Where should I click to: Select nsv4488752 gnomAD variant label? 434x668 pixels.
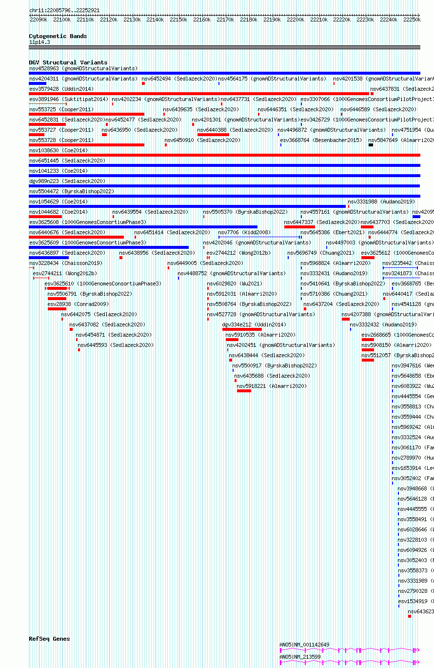(x=232, y=273)
